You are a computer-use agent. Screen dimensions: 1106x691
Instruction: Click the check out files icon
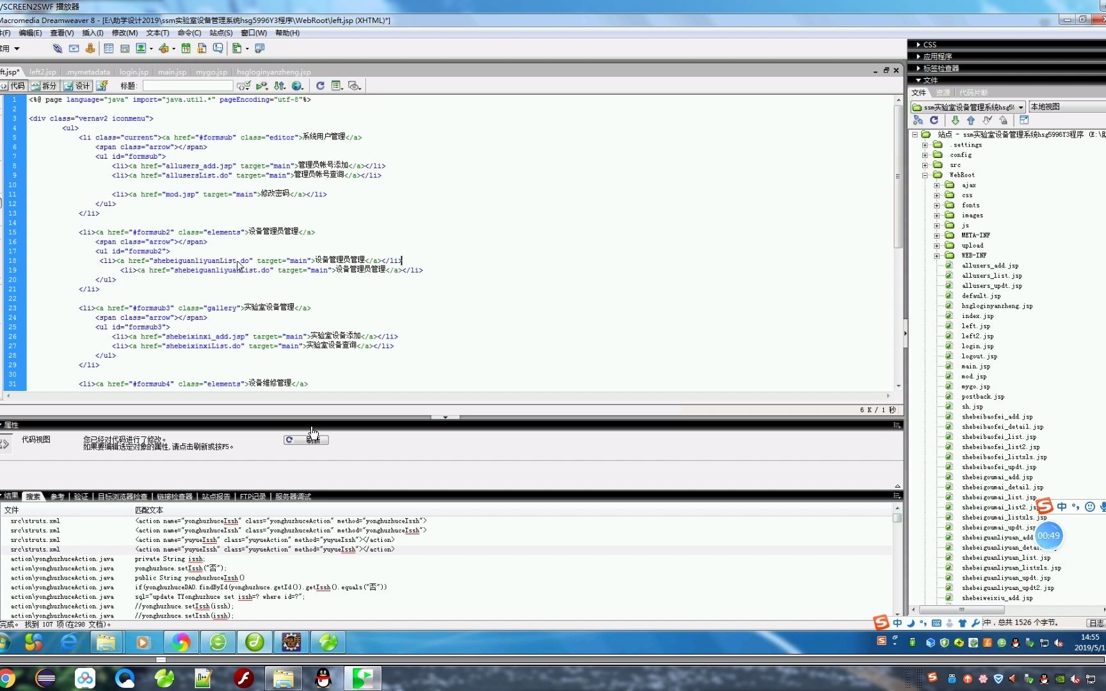click(x=988, y=120)
